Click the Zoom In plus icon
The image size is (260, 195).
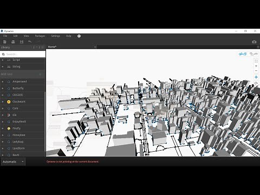tap(256, 66)
